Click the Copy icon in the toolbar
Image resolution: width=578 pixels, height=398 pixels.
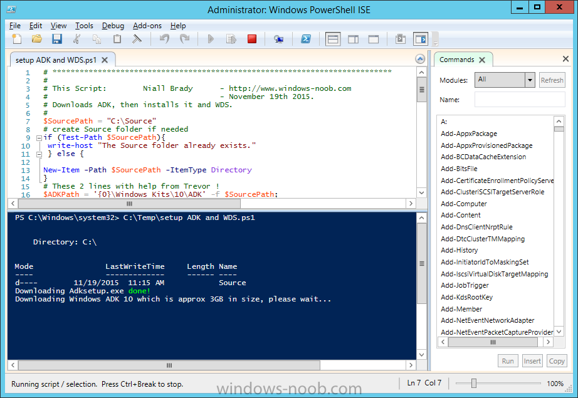97,39
